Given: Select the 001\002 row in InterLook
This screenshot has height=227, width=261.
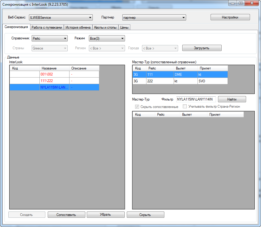Looking at the screenshot, I should coord(55,74).
